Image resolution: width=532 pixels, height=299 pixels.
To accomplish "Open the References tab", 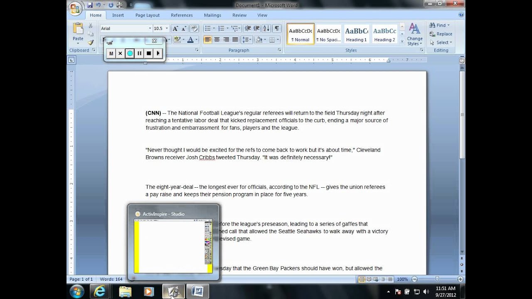I will [x=182, y=15].
